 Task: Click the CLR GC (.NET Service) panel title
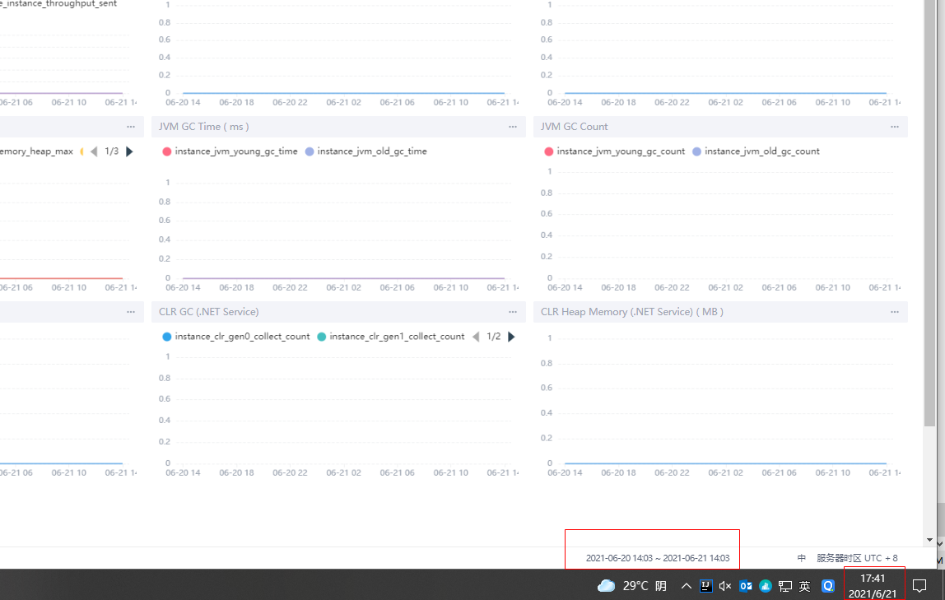208,311
